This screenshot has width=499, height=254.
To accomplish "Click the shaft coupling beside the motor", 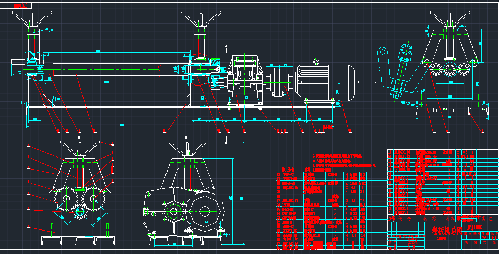I will 277,82.
